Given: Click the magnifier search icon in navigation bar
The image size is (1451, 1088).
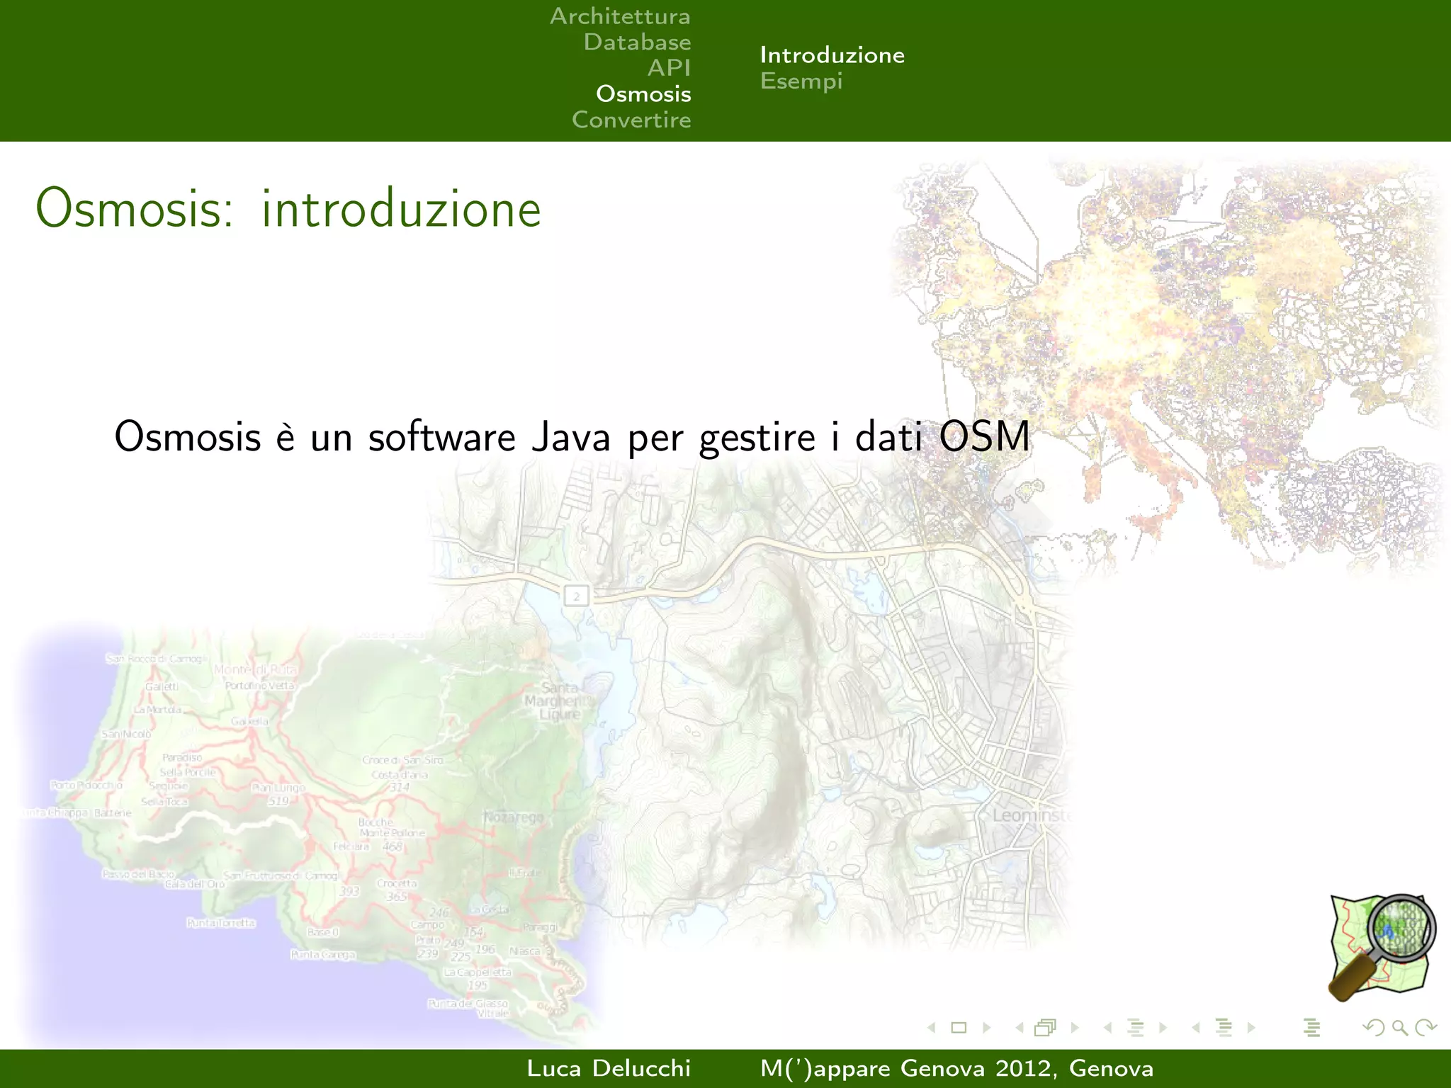Looking at the screenshot, I should coord(1400,1027).
